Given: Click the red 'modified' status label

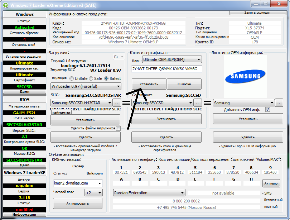Looking at the screenshot, I should coord(24,210).
